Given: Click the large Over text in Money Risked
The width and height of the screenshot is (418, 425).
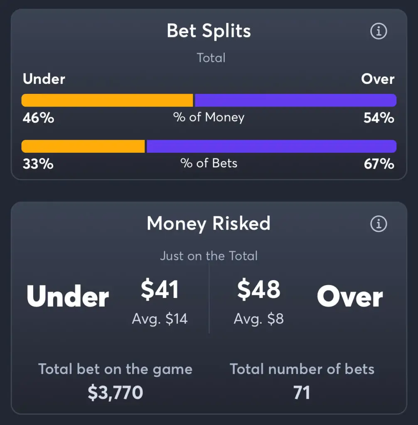Looking at the screenshot, I should (350, 296).
